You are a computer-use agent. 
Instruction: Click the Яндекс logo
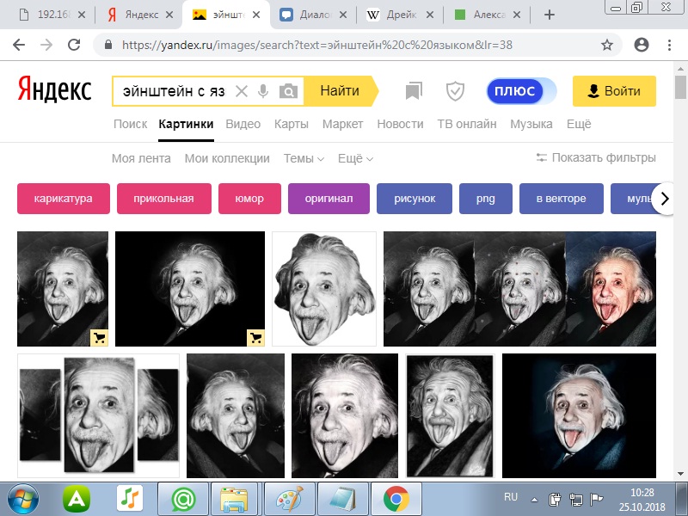tap(54, 89)
